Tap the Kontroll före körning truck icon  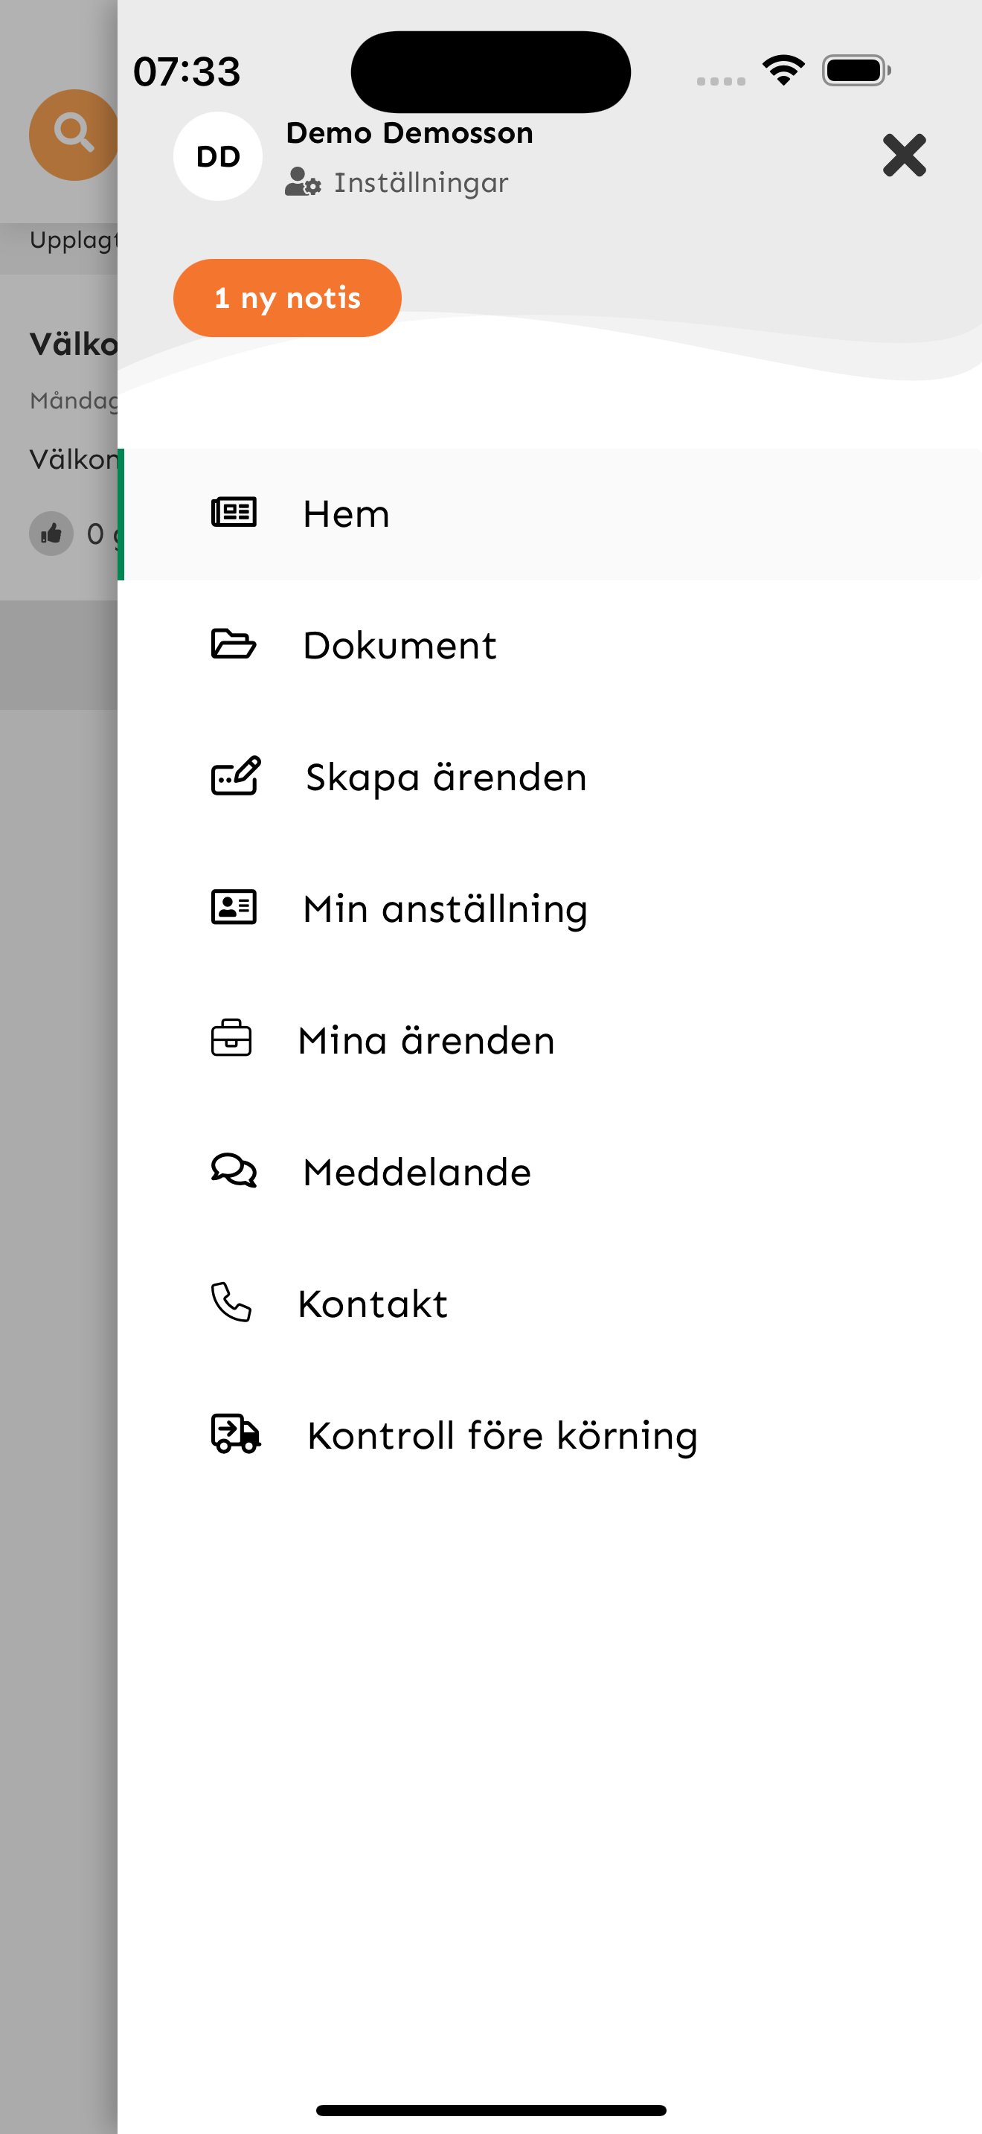pyautogui.click(x=236, y=1434)
